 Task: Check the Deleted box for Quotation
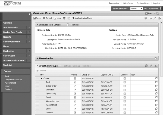(x=125, y=90)
